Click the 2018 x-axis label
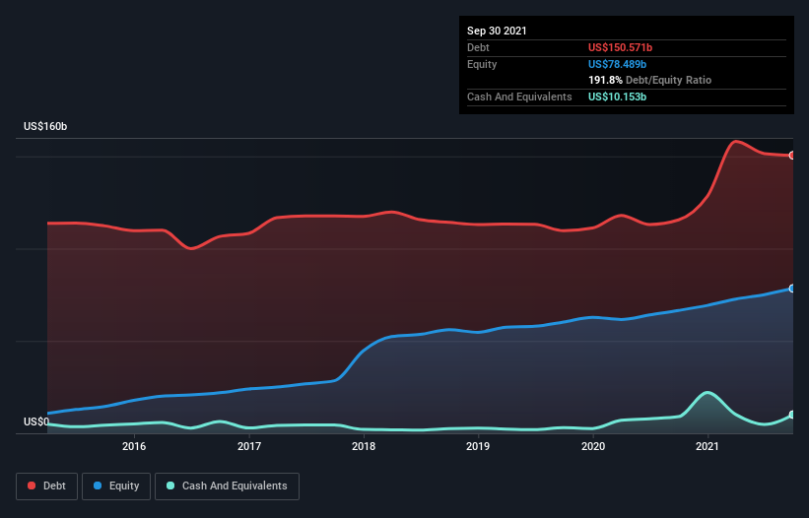The width and height of the screenshot is (809, 518). (364, 446)
